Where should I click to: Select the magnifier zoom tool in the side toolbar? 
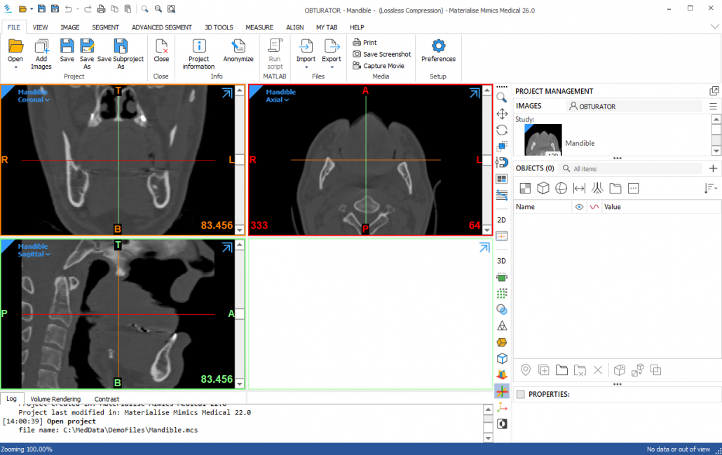coord(502,97)
